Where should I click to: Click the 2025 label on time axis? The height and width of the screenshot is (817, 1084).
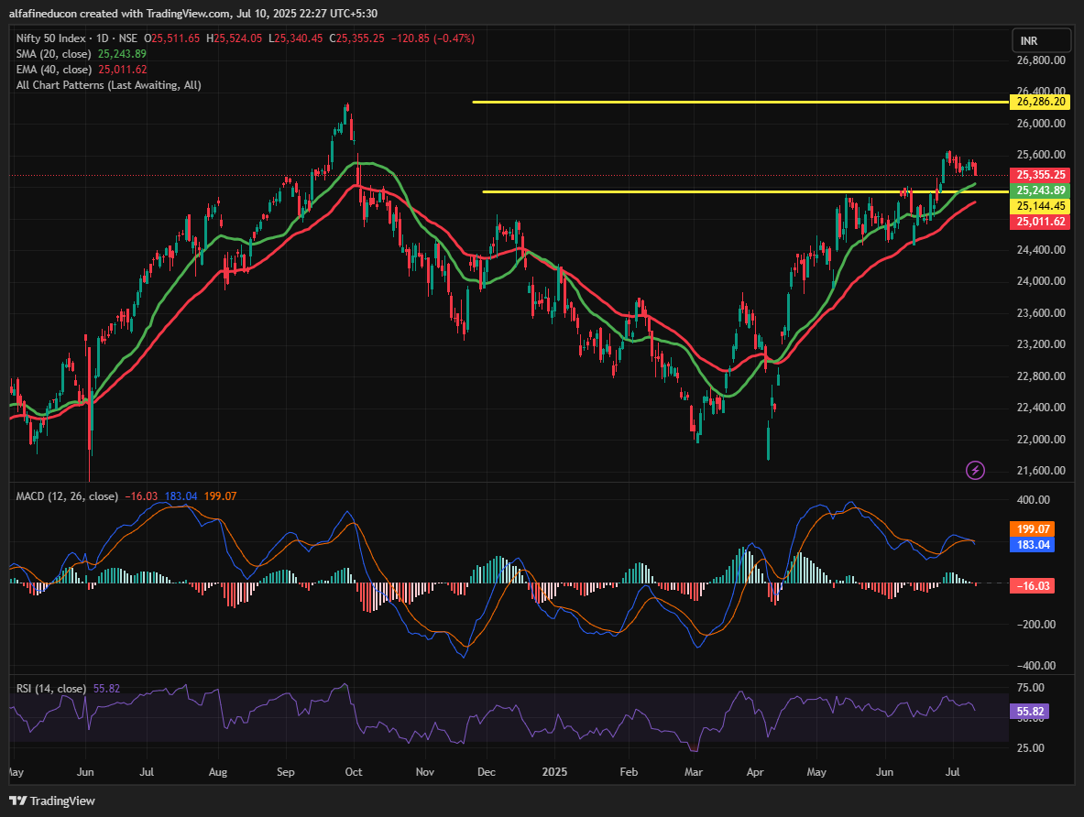(x=554, y=772)
